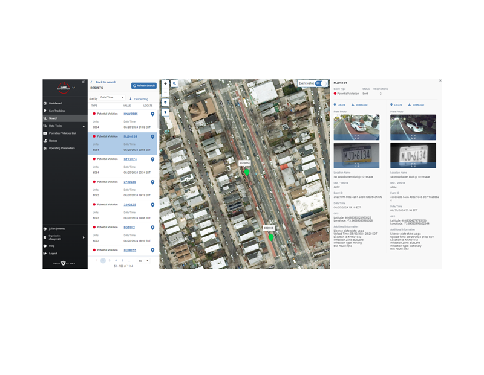Click the lower green map marker
This screenshot has width=484, height=375.
pyautogui.click(x=271, y=237)
